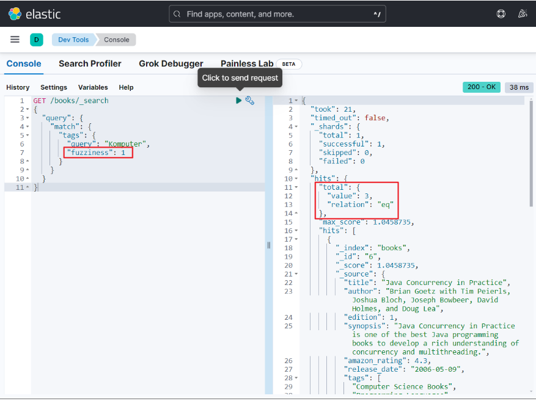
Task: Click the Elastic logo
Action: click(x=34, y=14)
